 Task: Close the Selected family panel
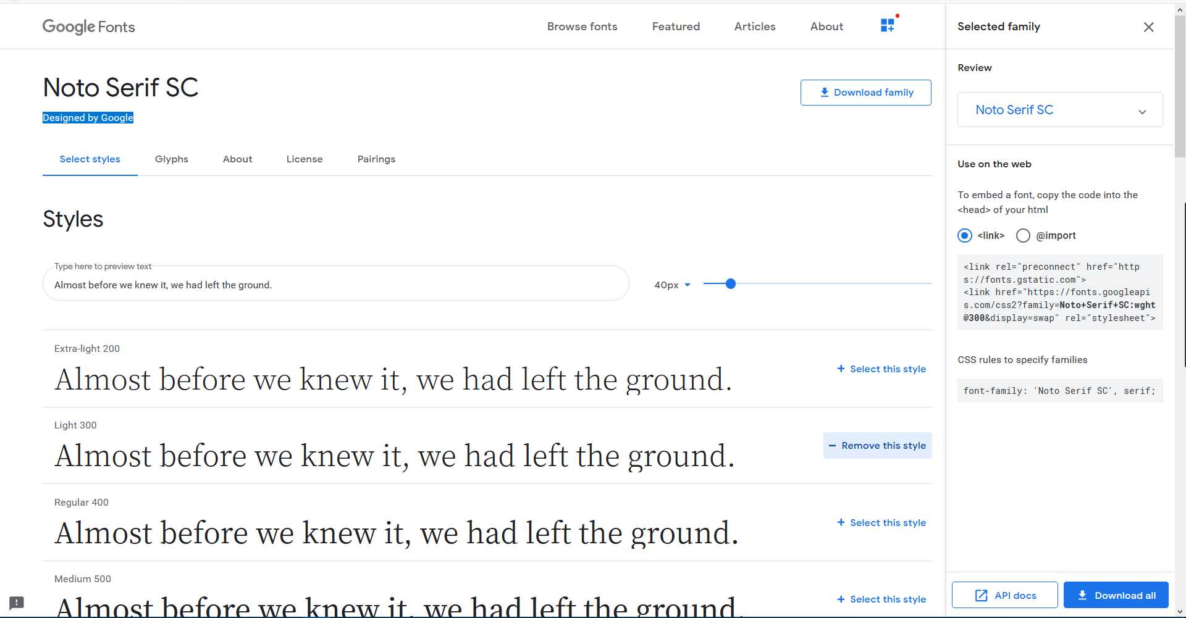coord(1148,27)
